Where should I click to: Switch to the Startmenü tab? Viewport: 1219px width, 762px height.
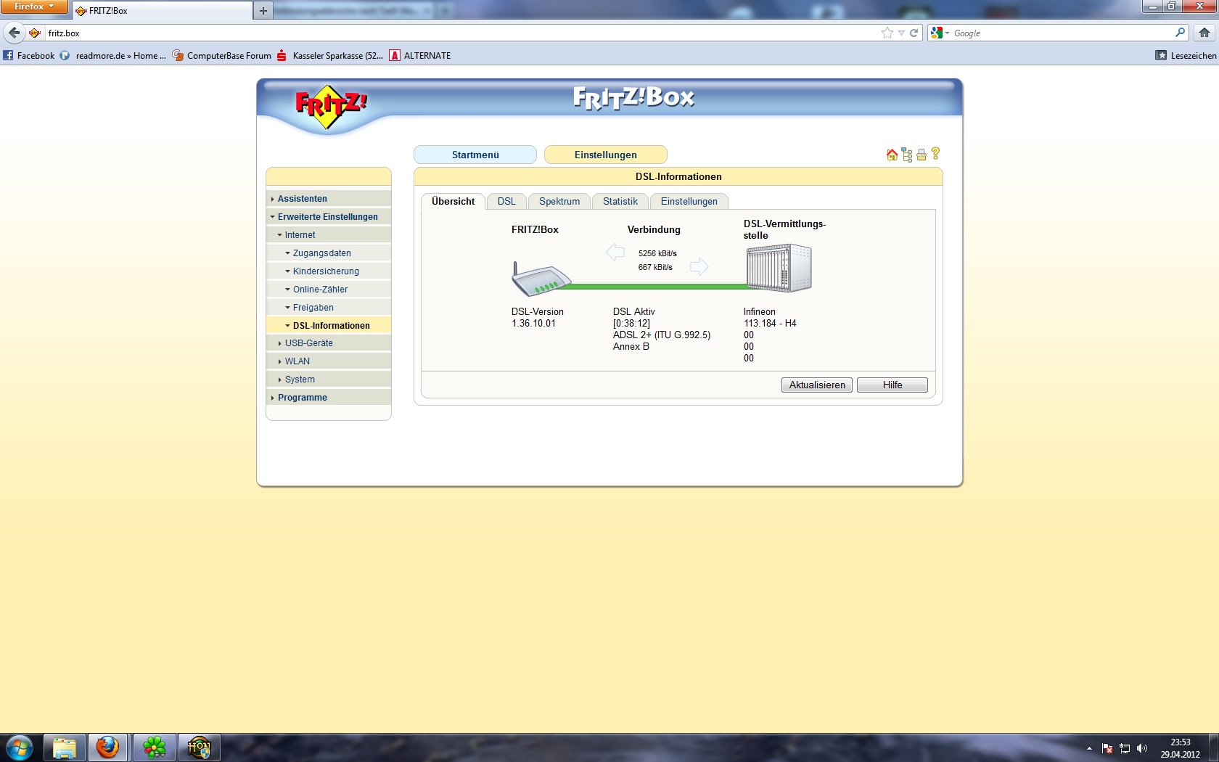pyautogui.click(x=475, y=155)
